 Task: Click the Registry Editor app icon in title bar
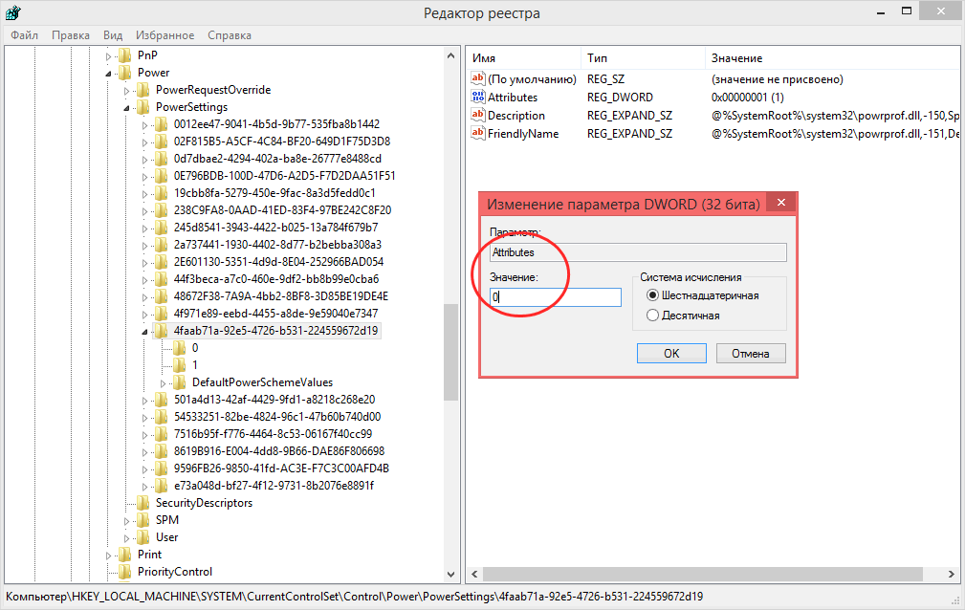click(x=13, y=11)
